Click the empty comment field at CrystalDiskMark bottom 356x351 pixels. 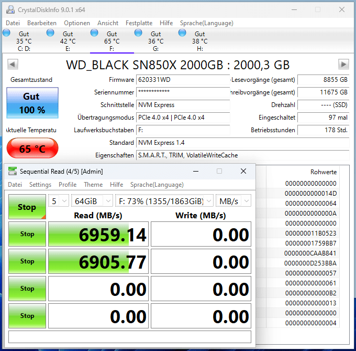click(130, 337)
